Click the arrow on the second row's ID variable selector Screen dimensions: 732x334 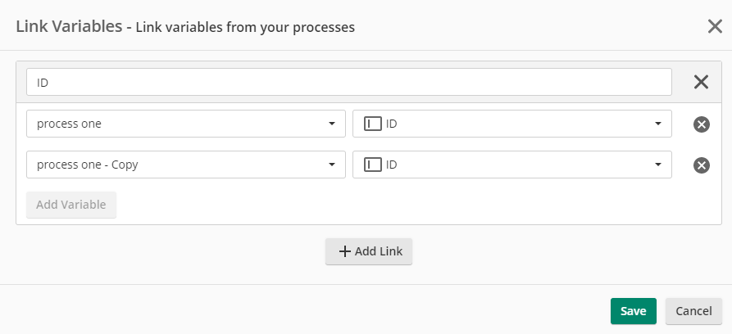click(x=657, y=165)
